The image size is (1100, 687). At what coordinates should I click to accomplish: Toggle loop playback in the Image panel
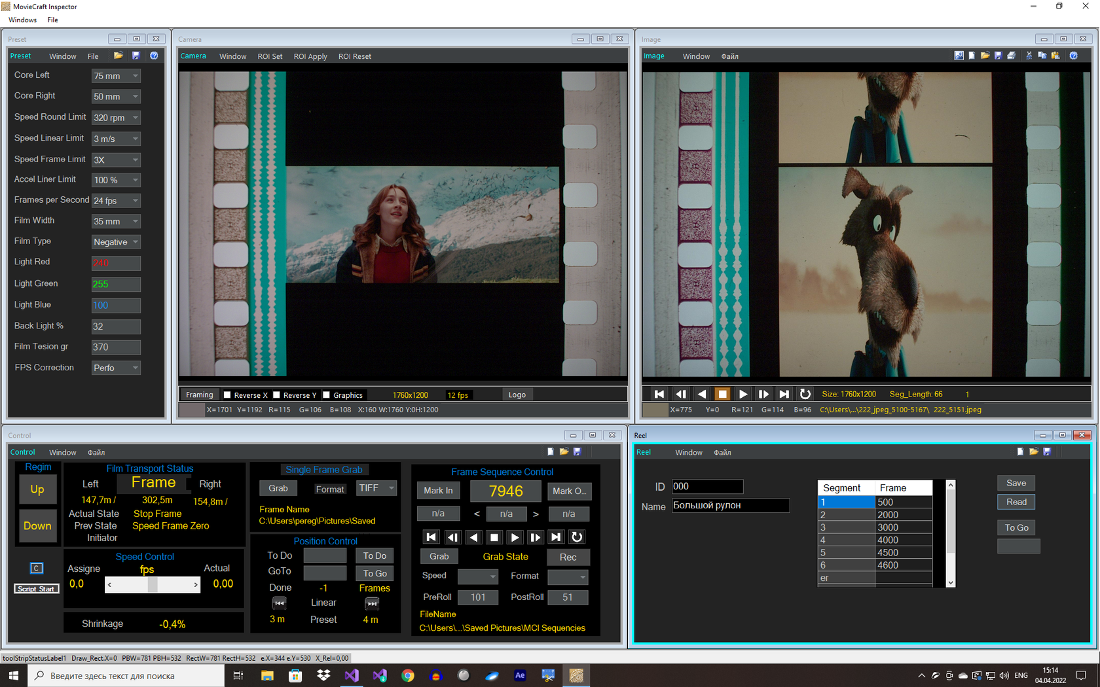[805, 394]
